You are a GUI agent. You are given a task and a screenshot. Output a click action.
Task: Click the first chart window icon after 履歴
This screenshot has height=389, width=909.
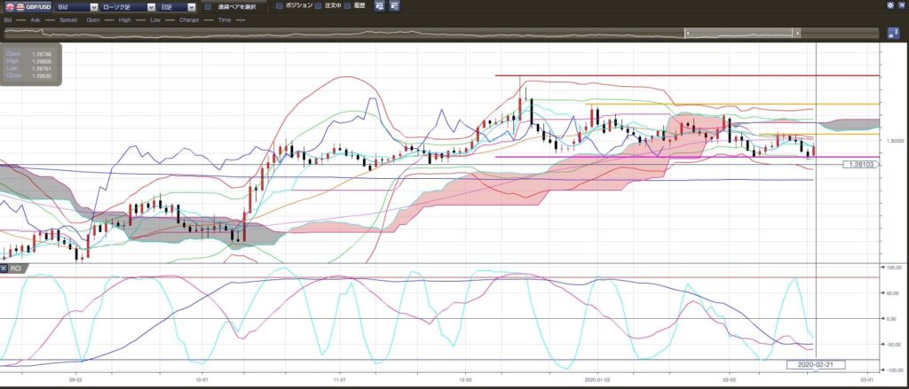click(379, 6)
